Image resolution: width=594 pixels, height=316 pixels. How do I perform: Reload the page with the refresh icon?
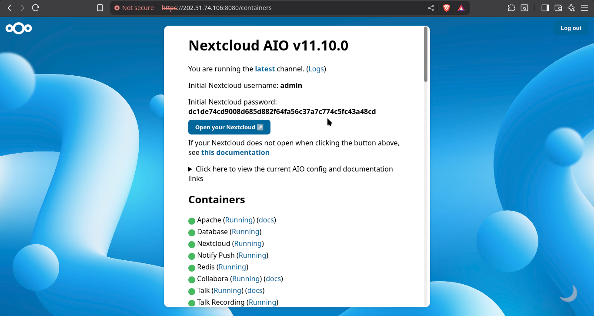(x=36, y=8)
